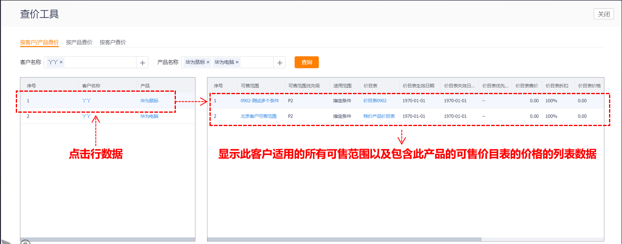Click the plus icon beside 客户名称 field
The width and height of the screenshot is (622, 244).
(142, 63)
